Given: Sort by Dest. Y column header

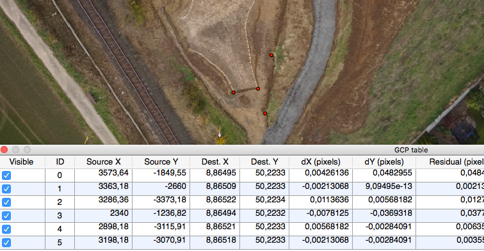Looking at the screenshot, I should [264, 162].
